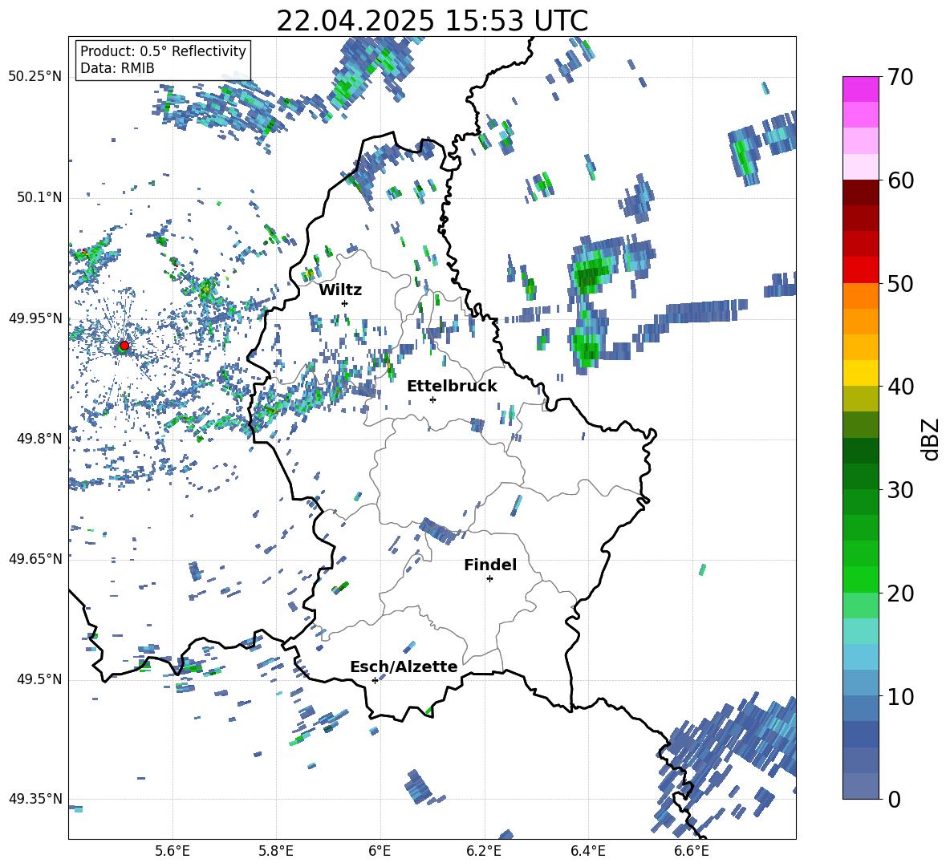Click the title '22.04.2025 15:53 UTC'
The image size is (950, 867).
pyautogui.click(x=432, y=21)
